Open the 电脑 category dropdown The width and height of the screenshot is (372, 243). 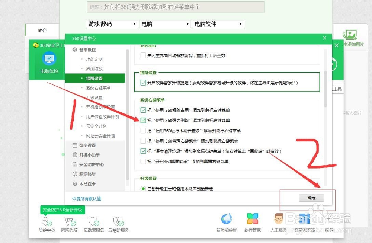click(x=166, y=24)
